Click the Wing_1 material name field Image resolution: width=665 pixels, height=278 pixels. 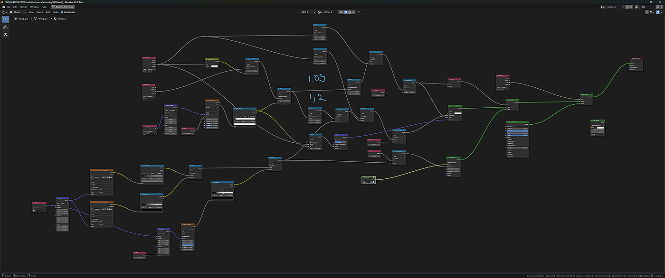point(330,12)
